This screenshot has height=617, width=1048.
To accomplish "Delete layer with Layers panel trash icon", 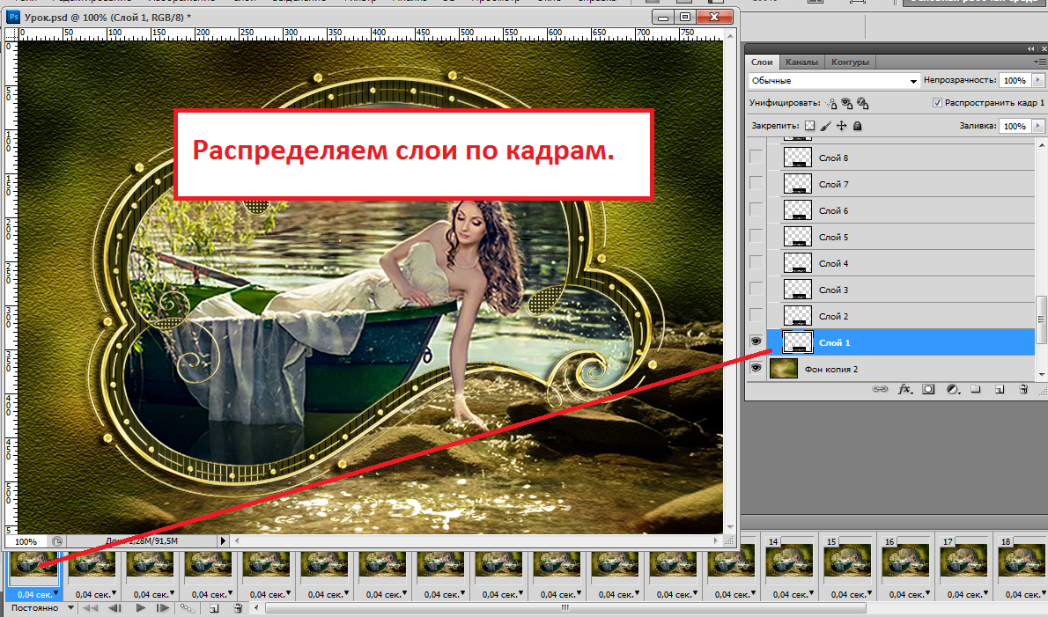I will pyautogui.click(x=1023, y=389).
